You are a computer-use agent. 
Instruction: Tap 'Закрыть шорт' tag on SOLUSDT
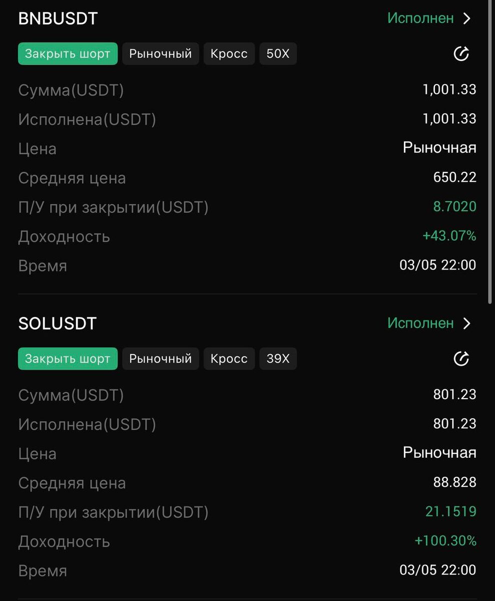pyautogui.click(x=68, y=359)
